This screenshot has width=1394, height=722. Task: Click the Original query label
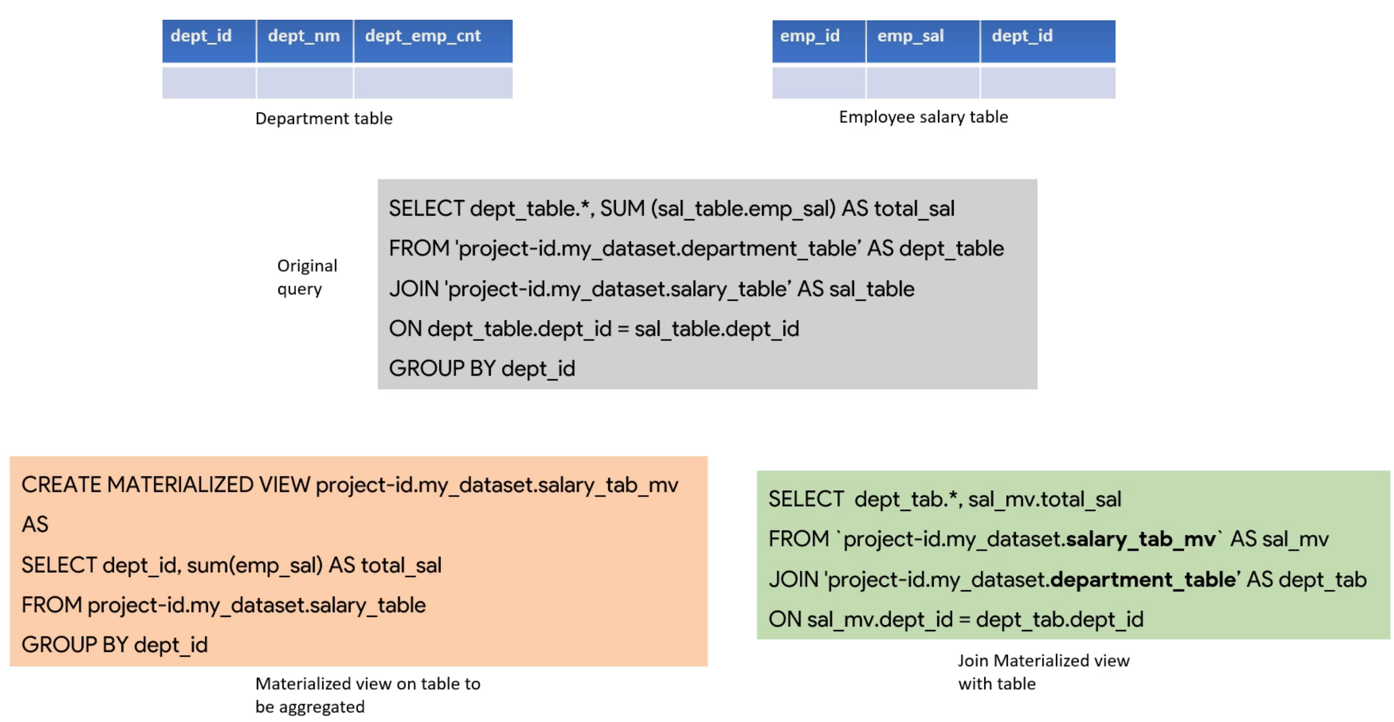tap(307, 277)
